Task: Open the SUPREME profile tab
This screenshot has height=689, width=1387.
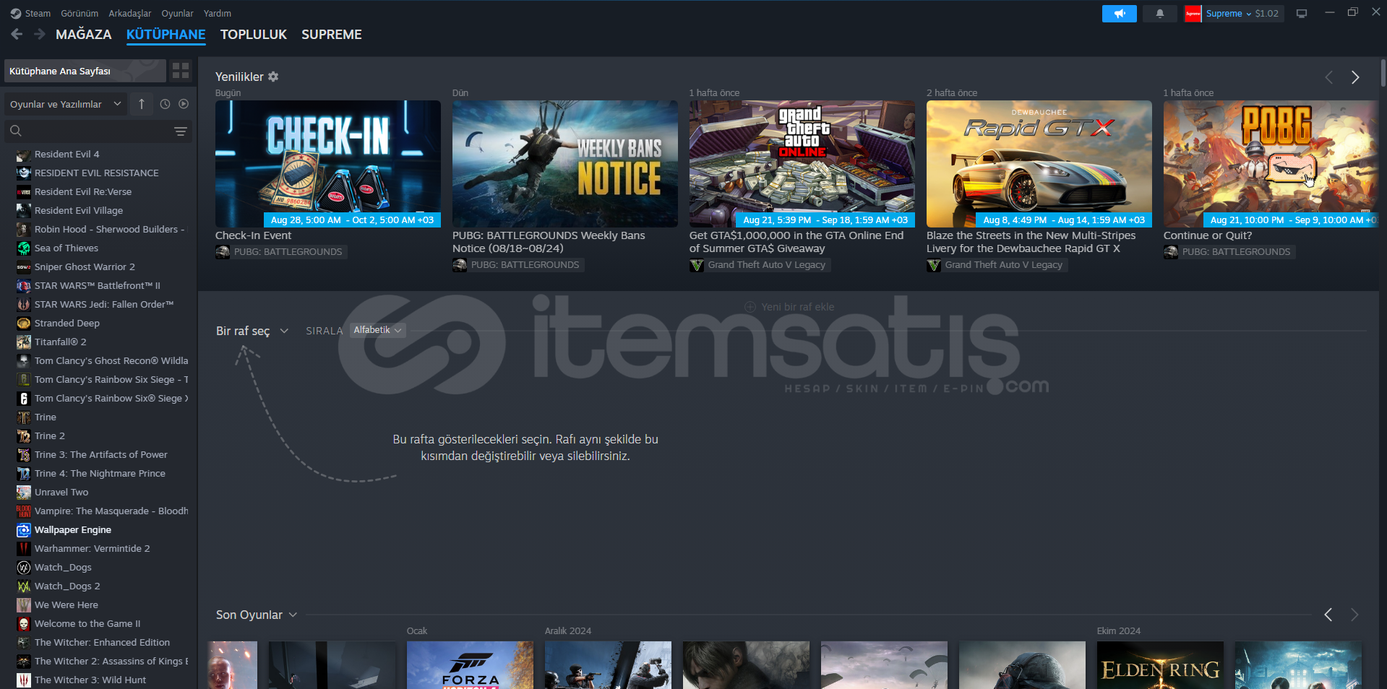Action: (x=332, y=34)
